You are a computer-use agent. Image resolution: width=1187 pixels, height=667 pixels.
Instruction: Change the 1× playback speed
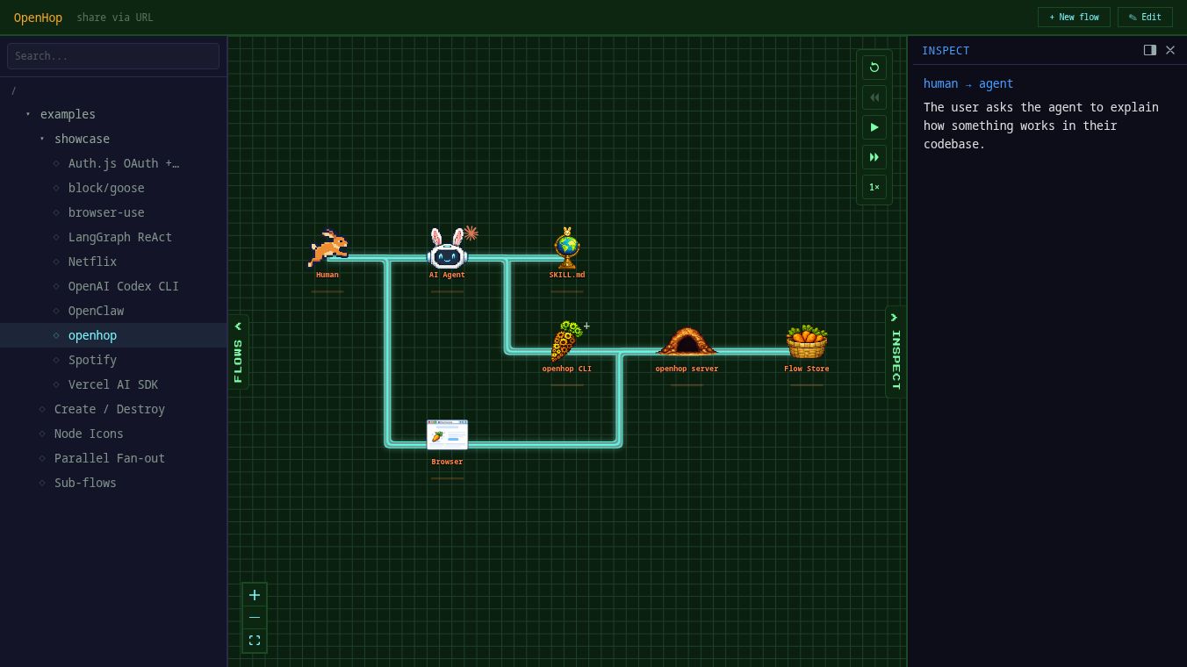(x=874, y=187)
